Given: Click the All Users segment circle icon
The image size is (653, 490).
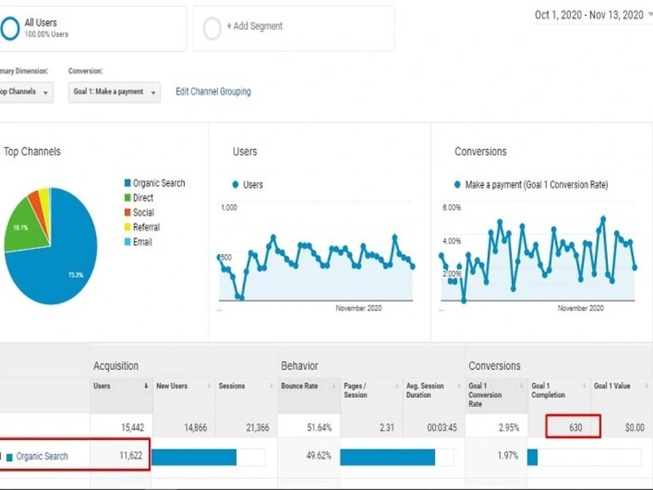Looking at the screenshot, I should tap(9, 29).
